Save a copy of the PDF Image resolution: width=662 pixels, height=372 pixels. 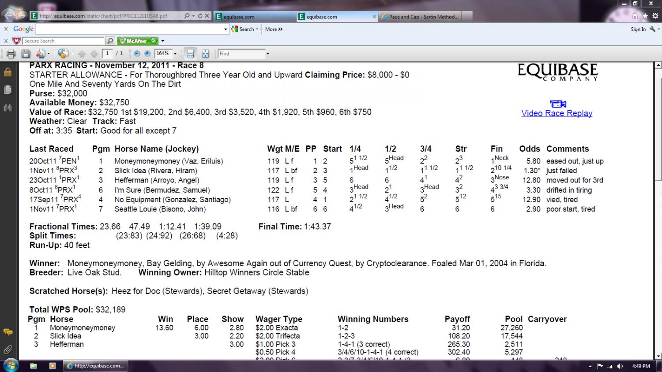26,54
